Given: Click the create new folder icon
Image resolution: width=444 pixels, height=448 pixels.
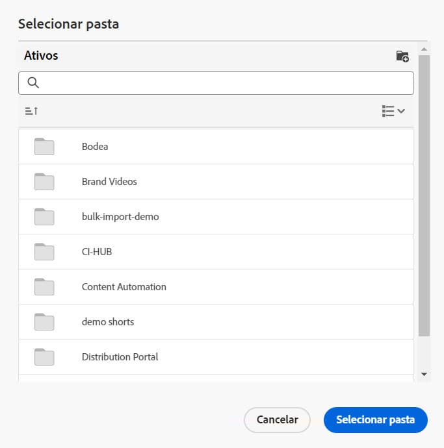Looking at the screenshot, I should (402, 56).
